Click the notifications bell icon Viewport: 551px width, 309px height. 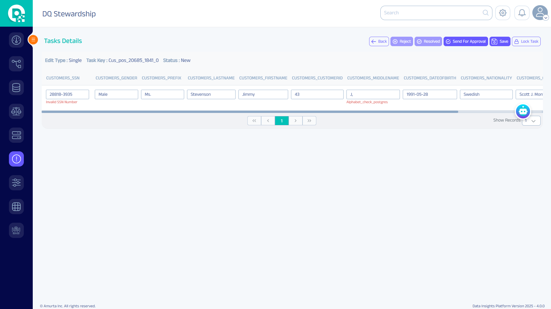522,13
